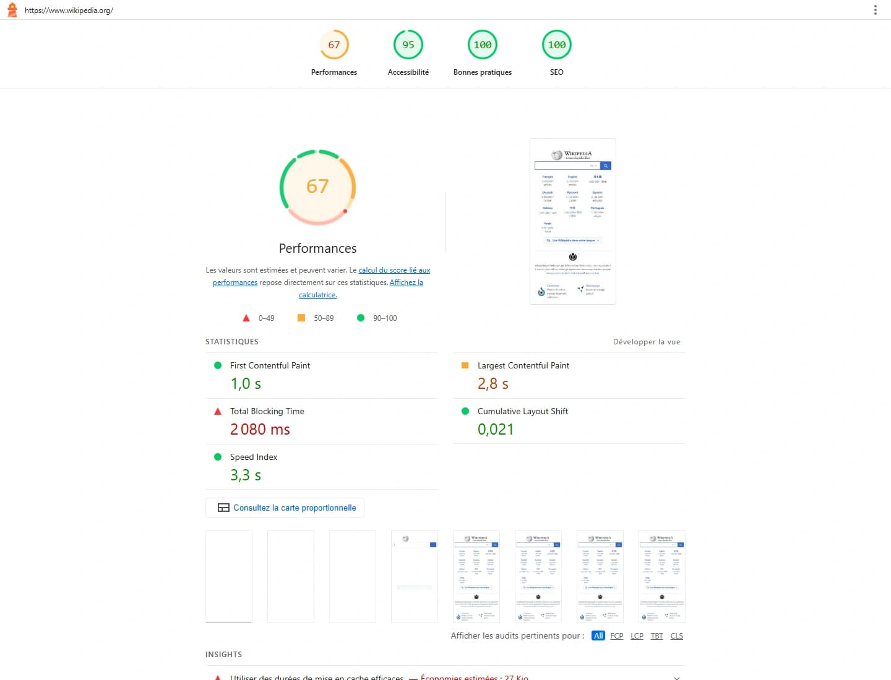891x680 pixels.
Task: Toggle Développer la vue for statistics
Action: click(647, 342)
